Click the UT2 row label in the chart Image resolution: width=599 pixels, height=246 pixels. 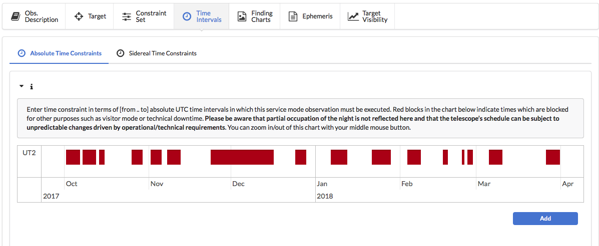coord(29,153)
